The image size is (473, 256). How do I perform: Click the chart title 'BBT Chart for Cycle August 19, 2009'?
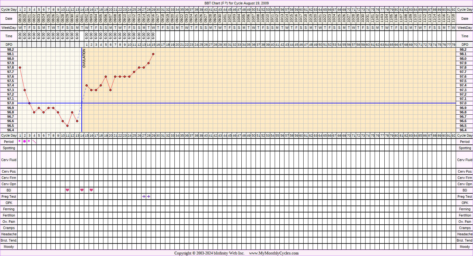236,3
